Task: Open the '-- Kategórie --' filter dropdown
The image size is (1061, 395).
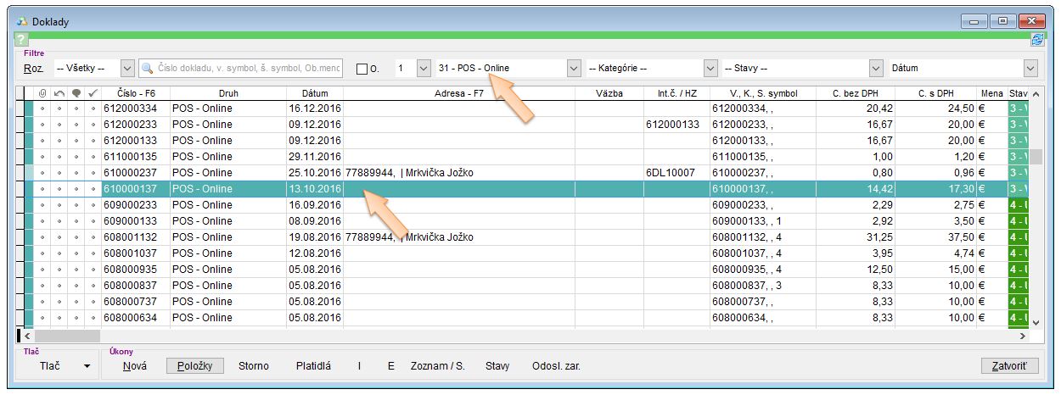Action: tap(710, 68)
